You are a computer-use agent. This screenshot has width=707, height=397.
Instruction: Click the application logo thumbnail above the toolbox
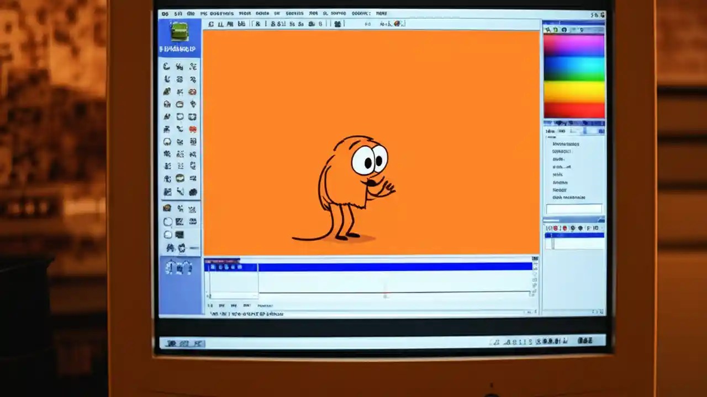click(178, 32)
